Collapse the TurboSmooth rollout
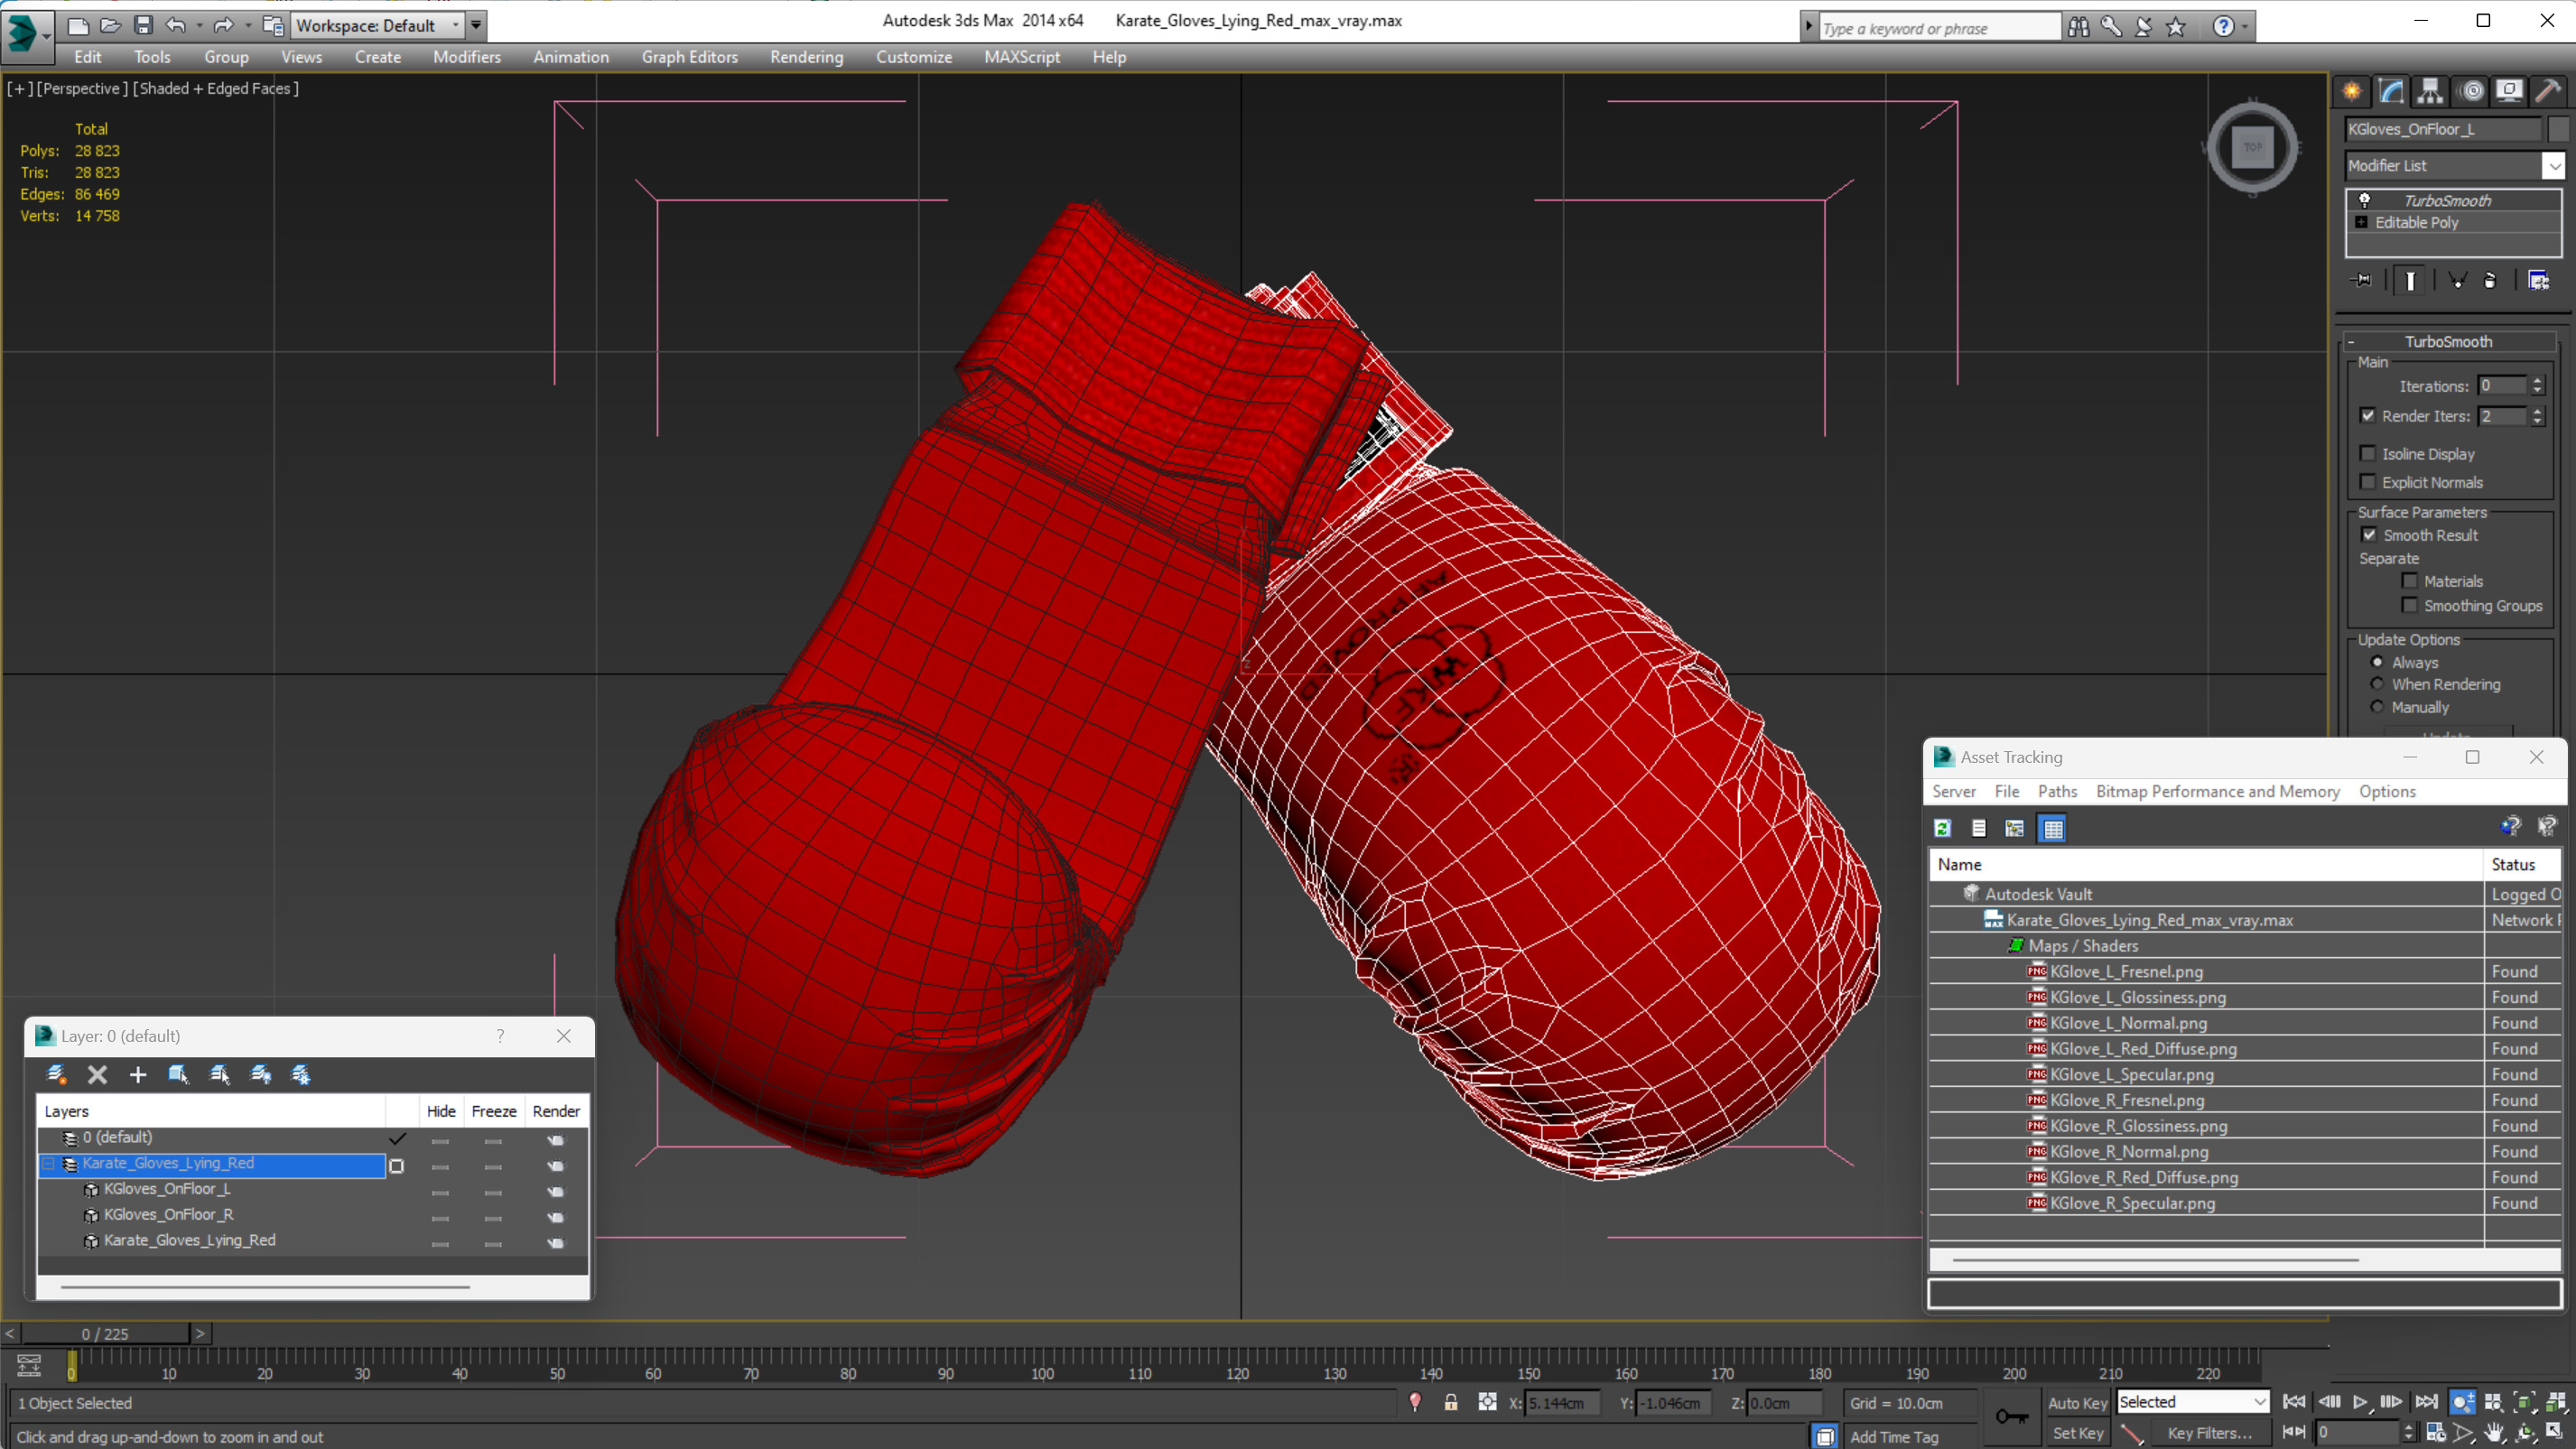 2351,342
